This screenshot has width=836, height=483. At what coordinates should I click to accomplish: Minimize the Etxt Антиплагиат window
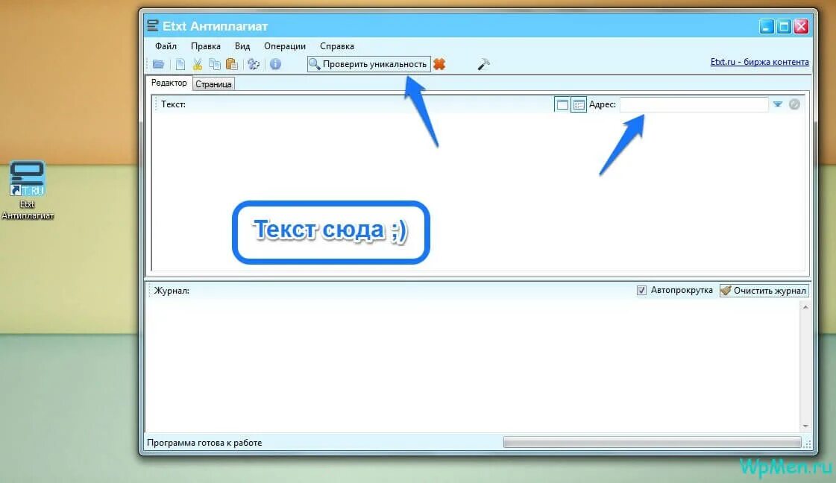766,26
